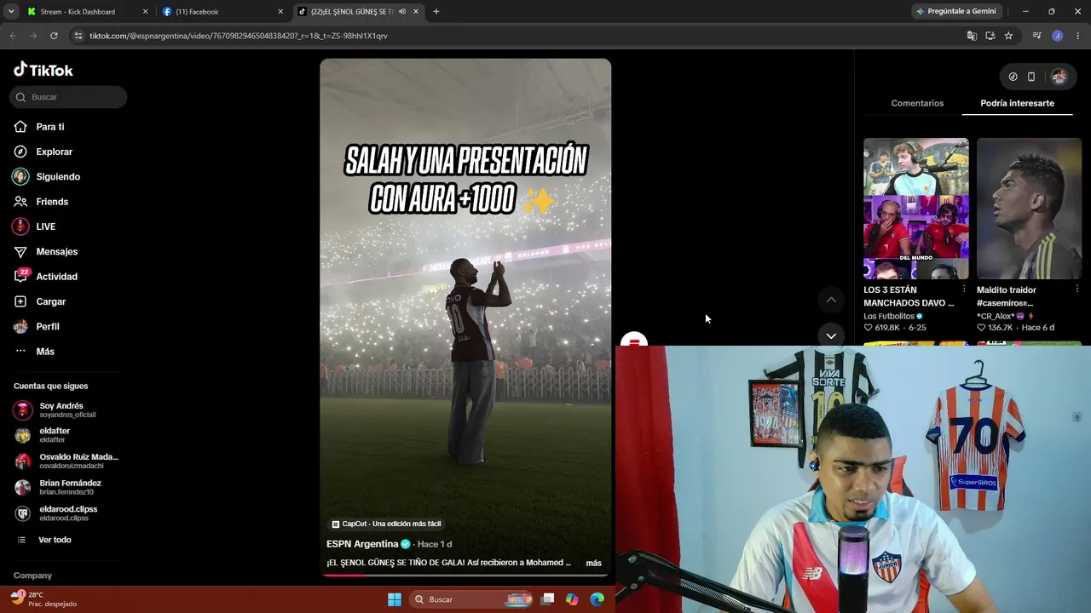Open Copilot from the taskbar
Image resolution: width=1091 pixels, height=613 pixels.
tap(572, 599)
